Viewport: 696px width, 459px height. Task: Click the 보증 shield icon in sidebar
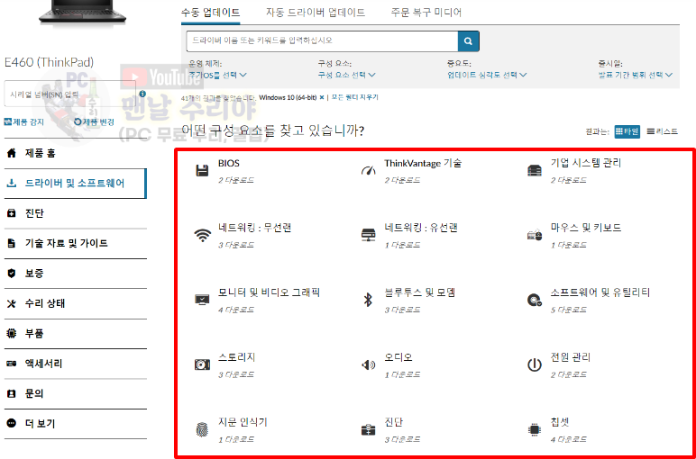12,274
